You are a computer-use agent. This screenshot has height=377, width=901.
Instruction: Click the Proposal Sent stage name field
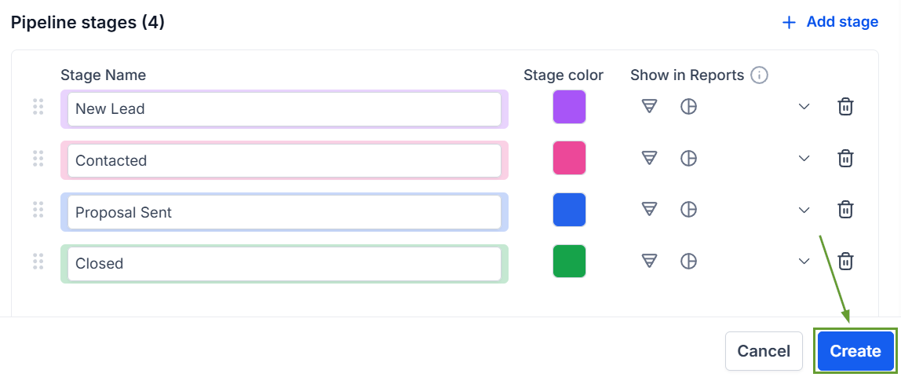coord(284,212)
